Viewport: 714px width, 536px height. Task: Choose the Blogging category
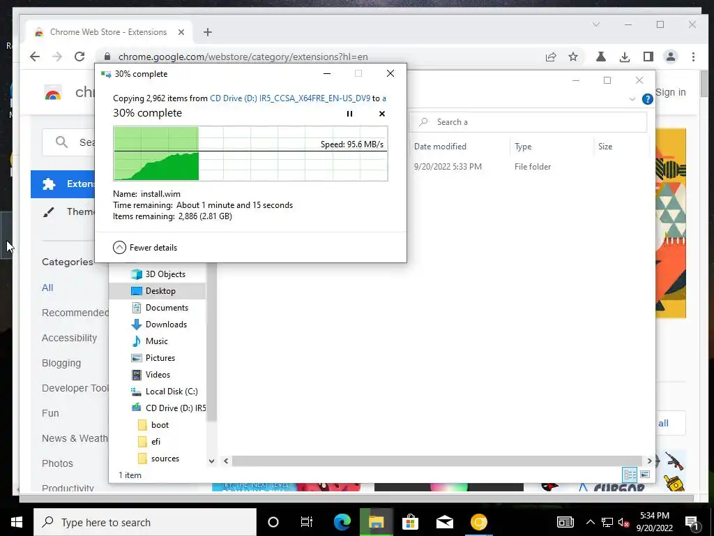tap(61, 363)
